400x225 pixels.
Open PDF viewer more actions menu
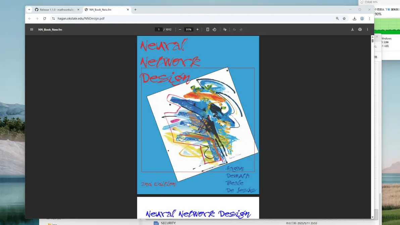point(367,30)
